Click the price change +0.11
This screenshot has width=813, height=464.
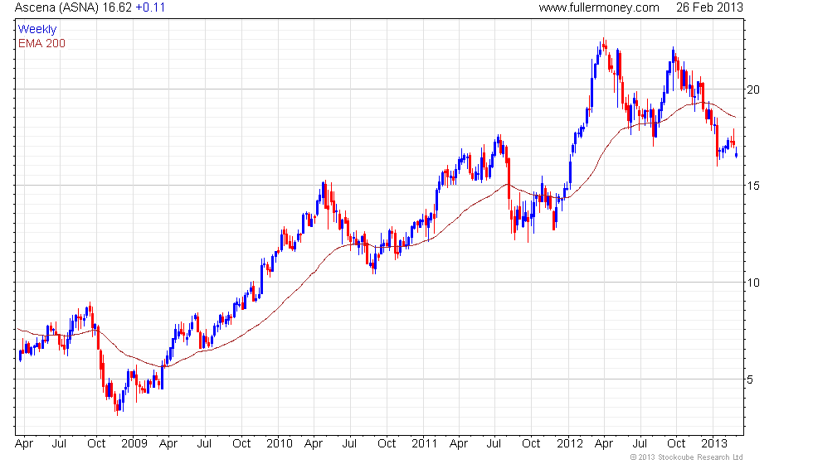click(x=150, y=7)
